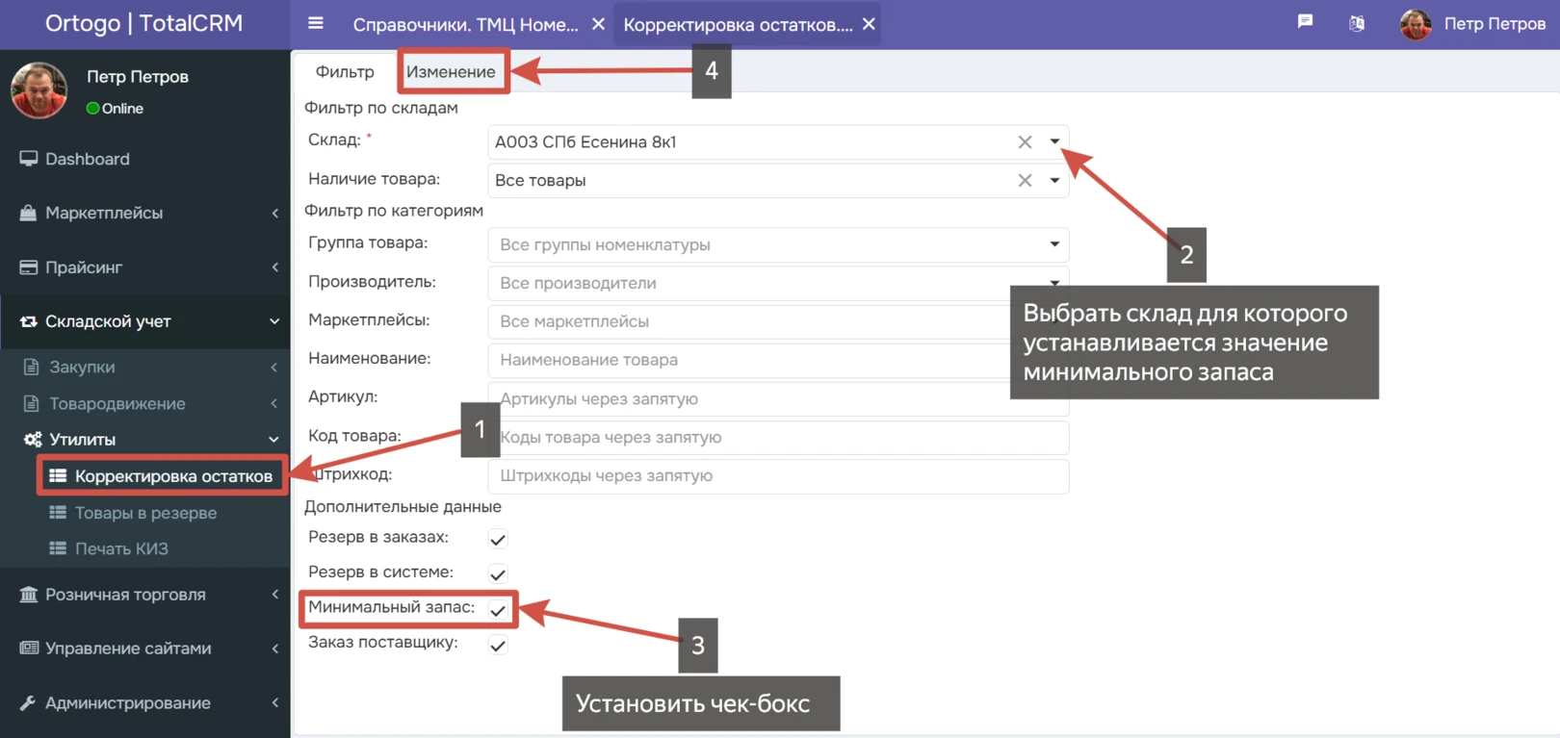
Task: Click the hamburger menu icon
Action: pyautogui.click(x=315, y=23)
